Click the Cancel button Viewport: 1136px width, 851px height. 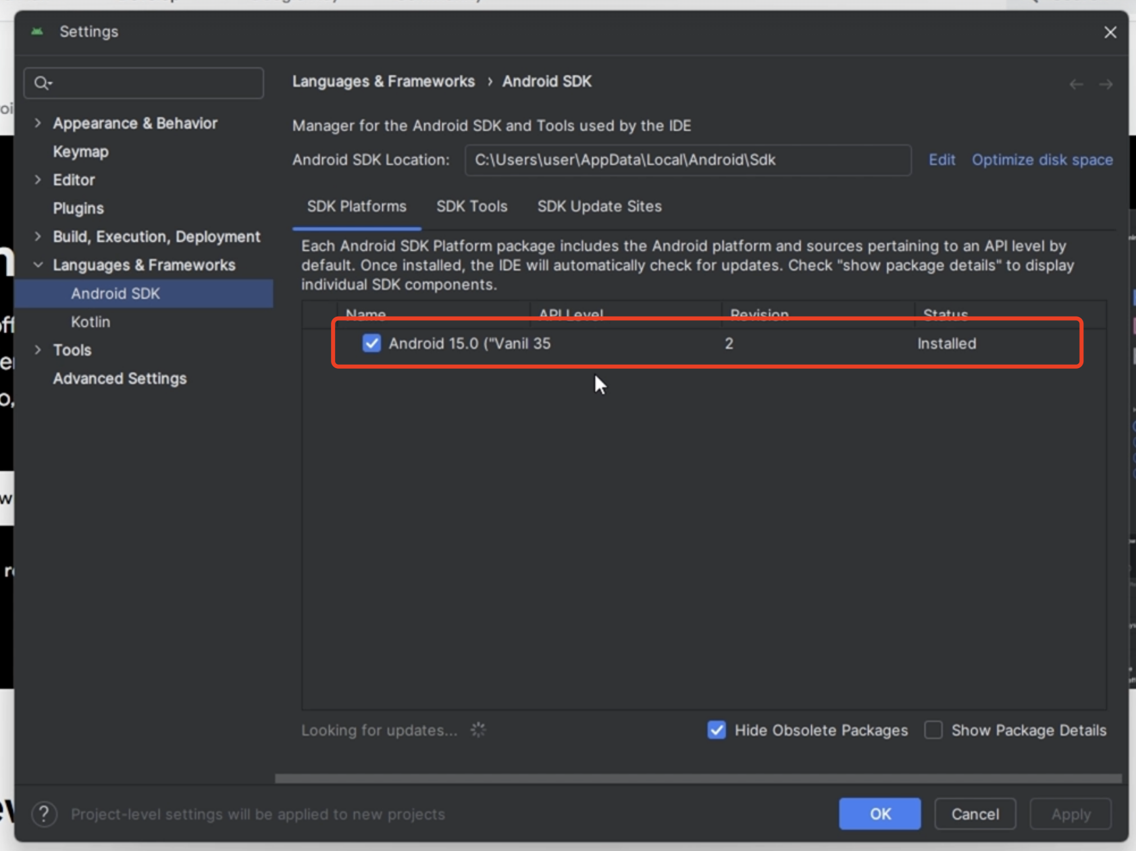(975, 814)
